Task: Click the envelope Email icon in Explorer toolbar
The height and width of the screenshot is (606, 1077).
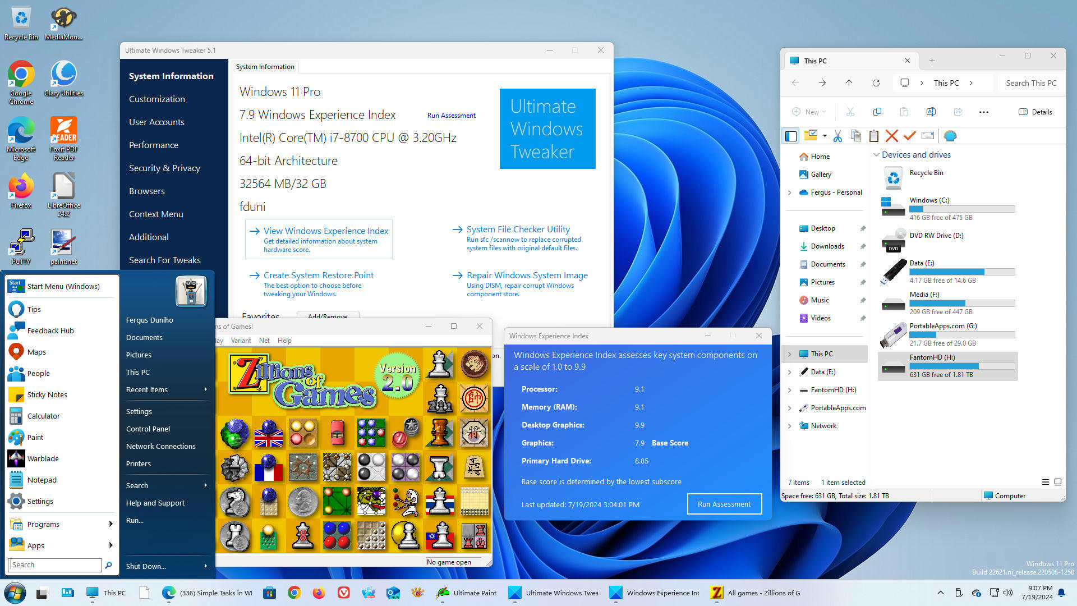Action: [927, 136]
